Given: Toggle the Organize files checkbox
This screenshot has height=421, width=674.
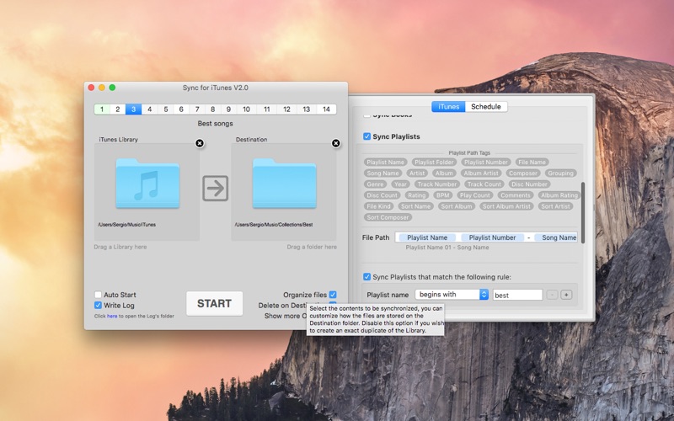Looking at the screenshot, I should click(x=333, y=295).
